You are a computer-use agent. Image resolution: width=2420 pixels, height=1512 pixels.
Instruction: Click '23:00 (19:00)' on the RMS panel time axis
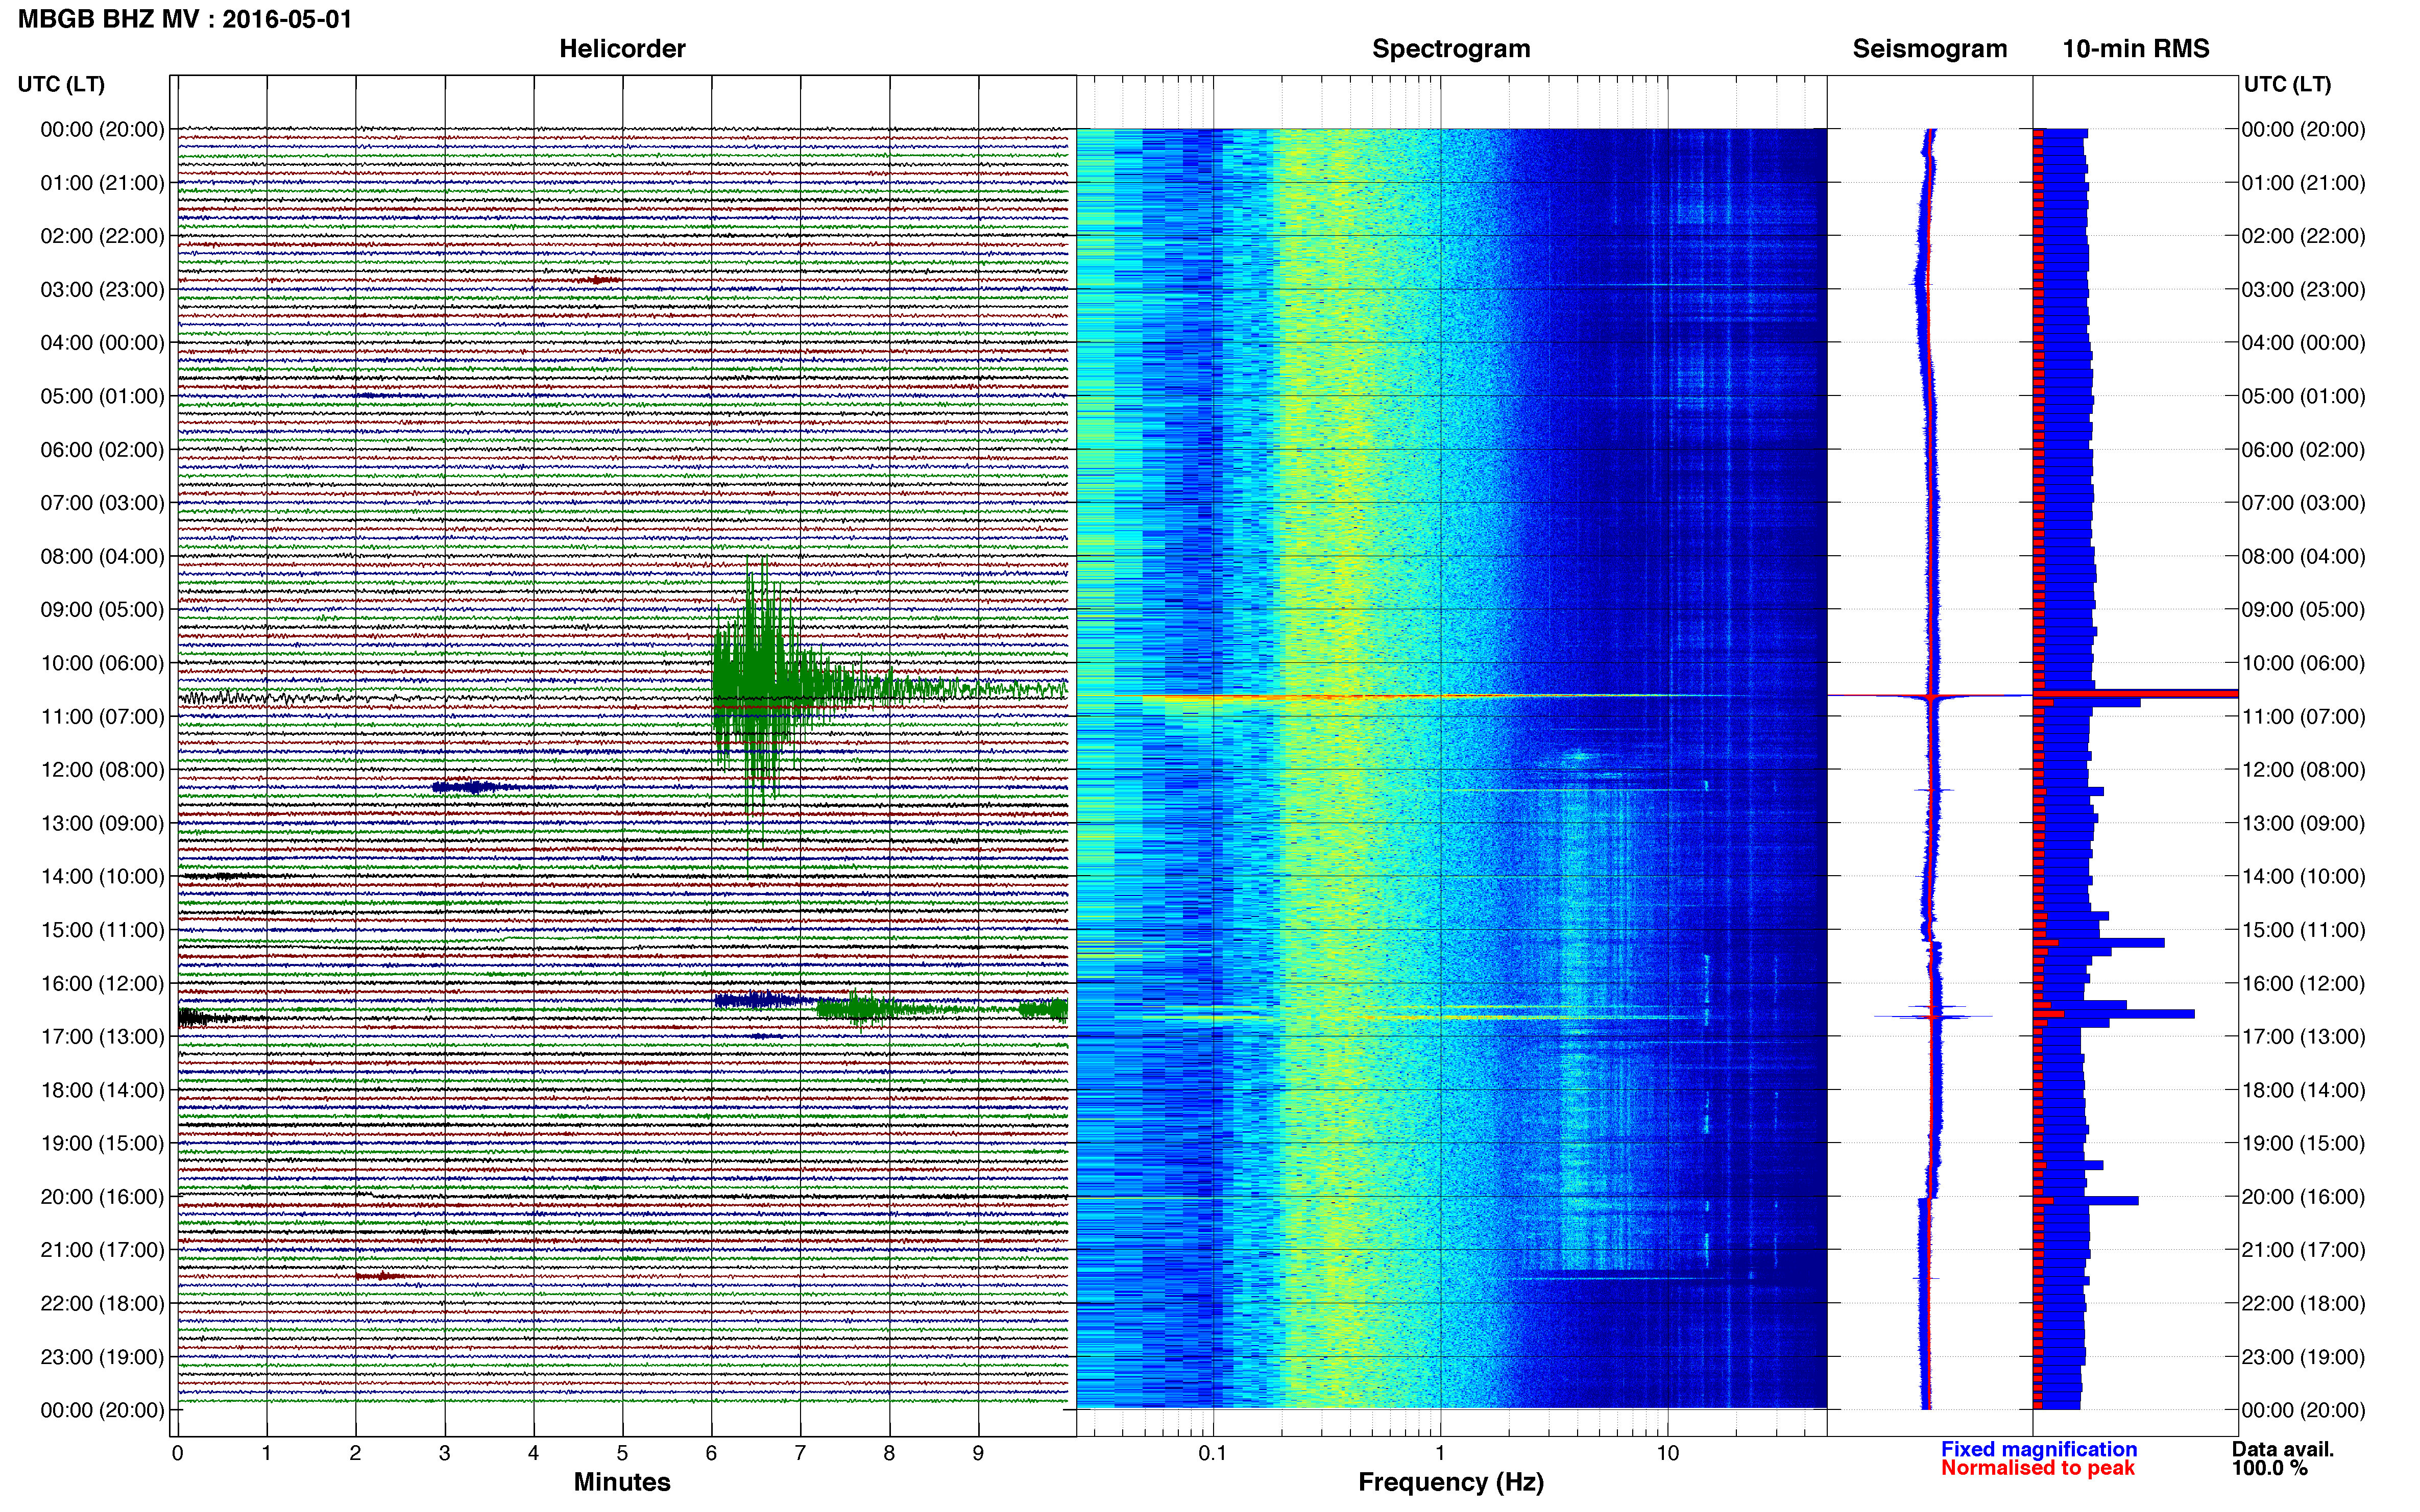[2303, 1357]
